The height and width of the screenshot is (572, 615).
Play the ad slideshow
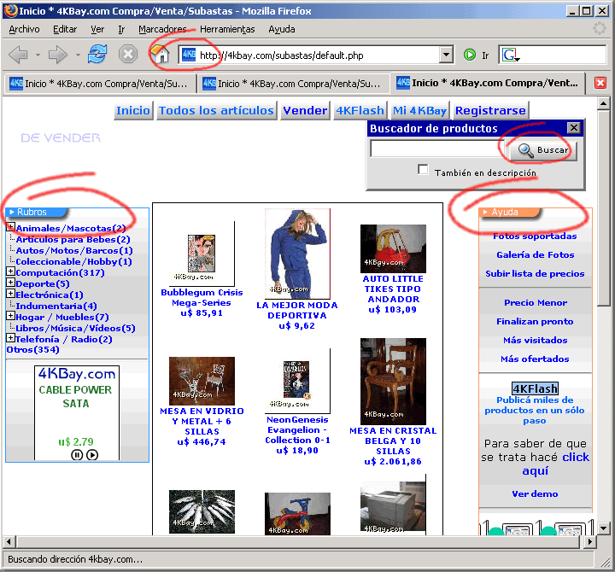tap(92, 455)
